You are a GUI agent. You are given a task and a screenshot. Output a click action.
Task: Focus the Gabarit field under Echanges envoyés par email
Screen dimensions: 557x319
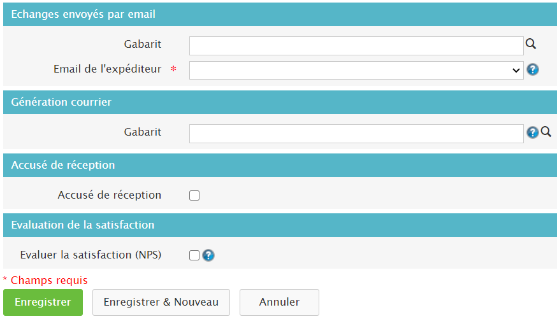[x=356, y=46]
